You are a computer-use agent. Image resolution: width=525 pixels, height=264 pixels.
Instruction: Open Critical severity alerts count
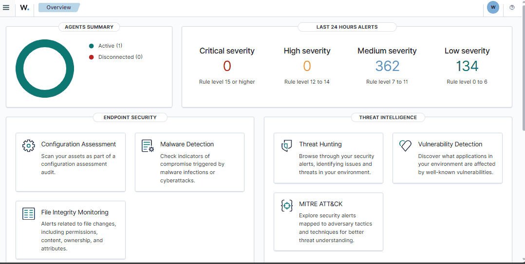[227, 66]
